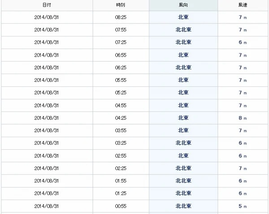This screenshot has height=214, width=269.
Task: Select the 07:25 time cell
Action: (121, 42)
